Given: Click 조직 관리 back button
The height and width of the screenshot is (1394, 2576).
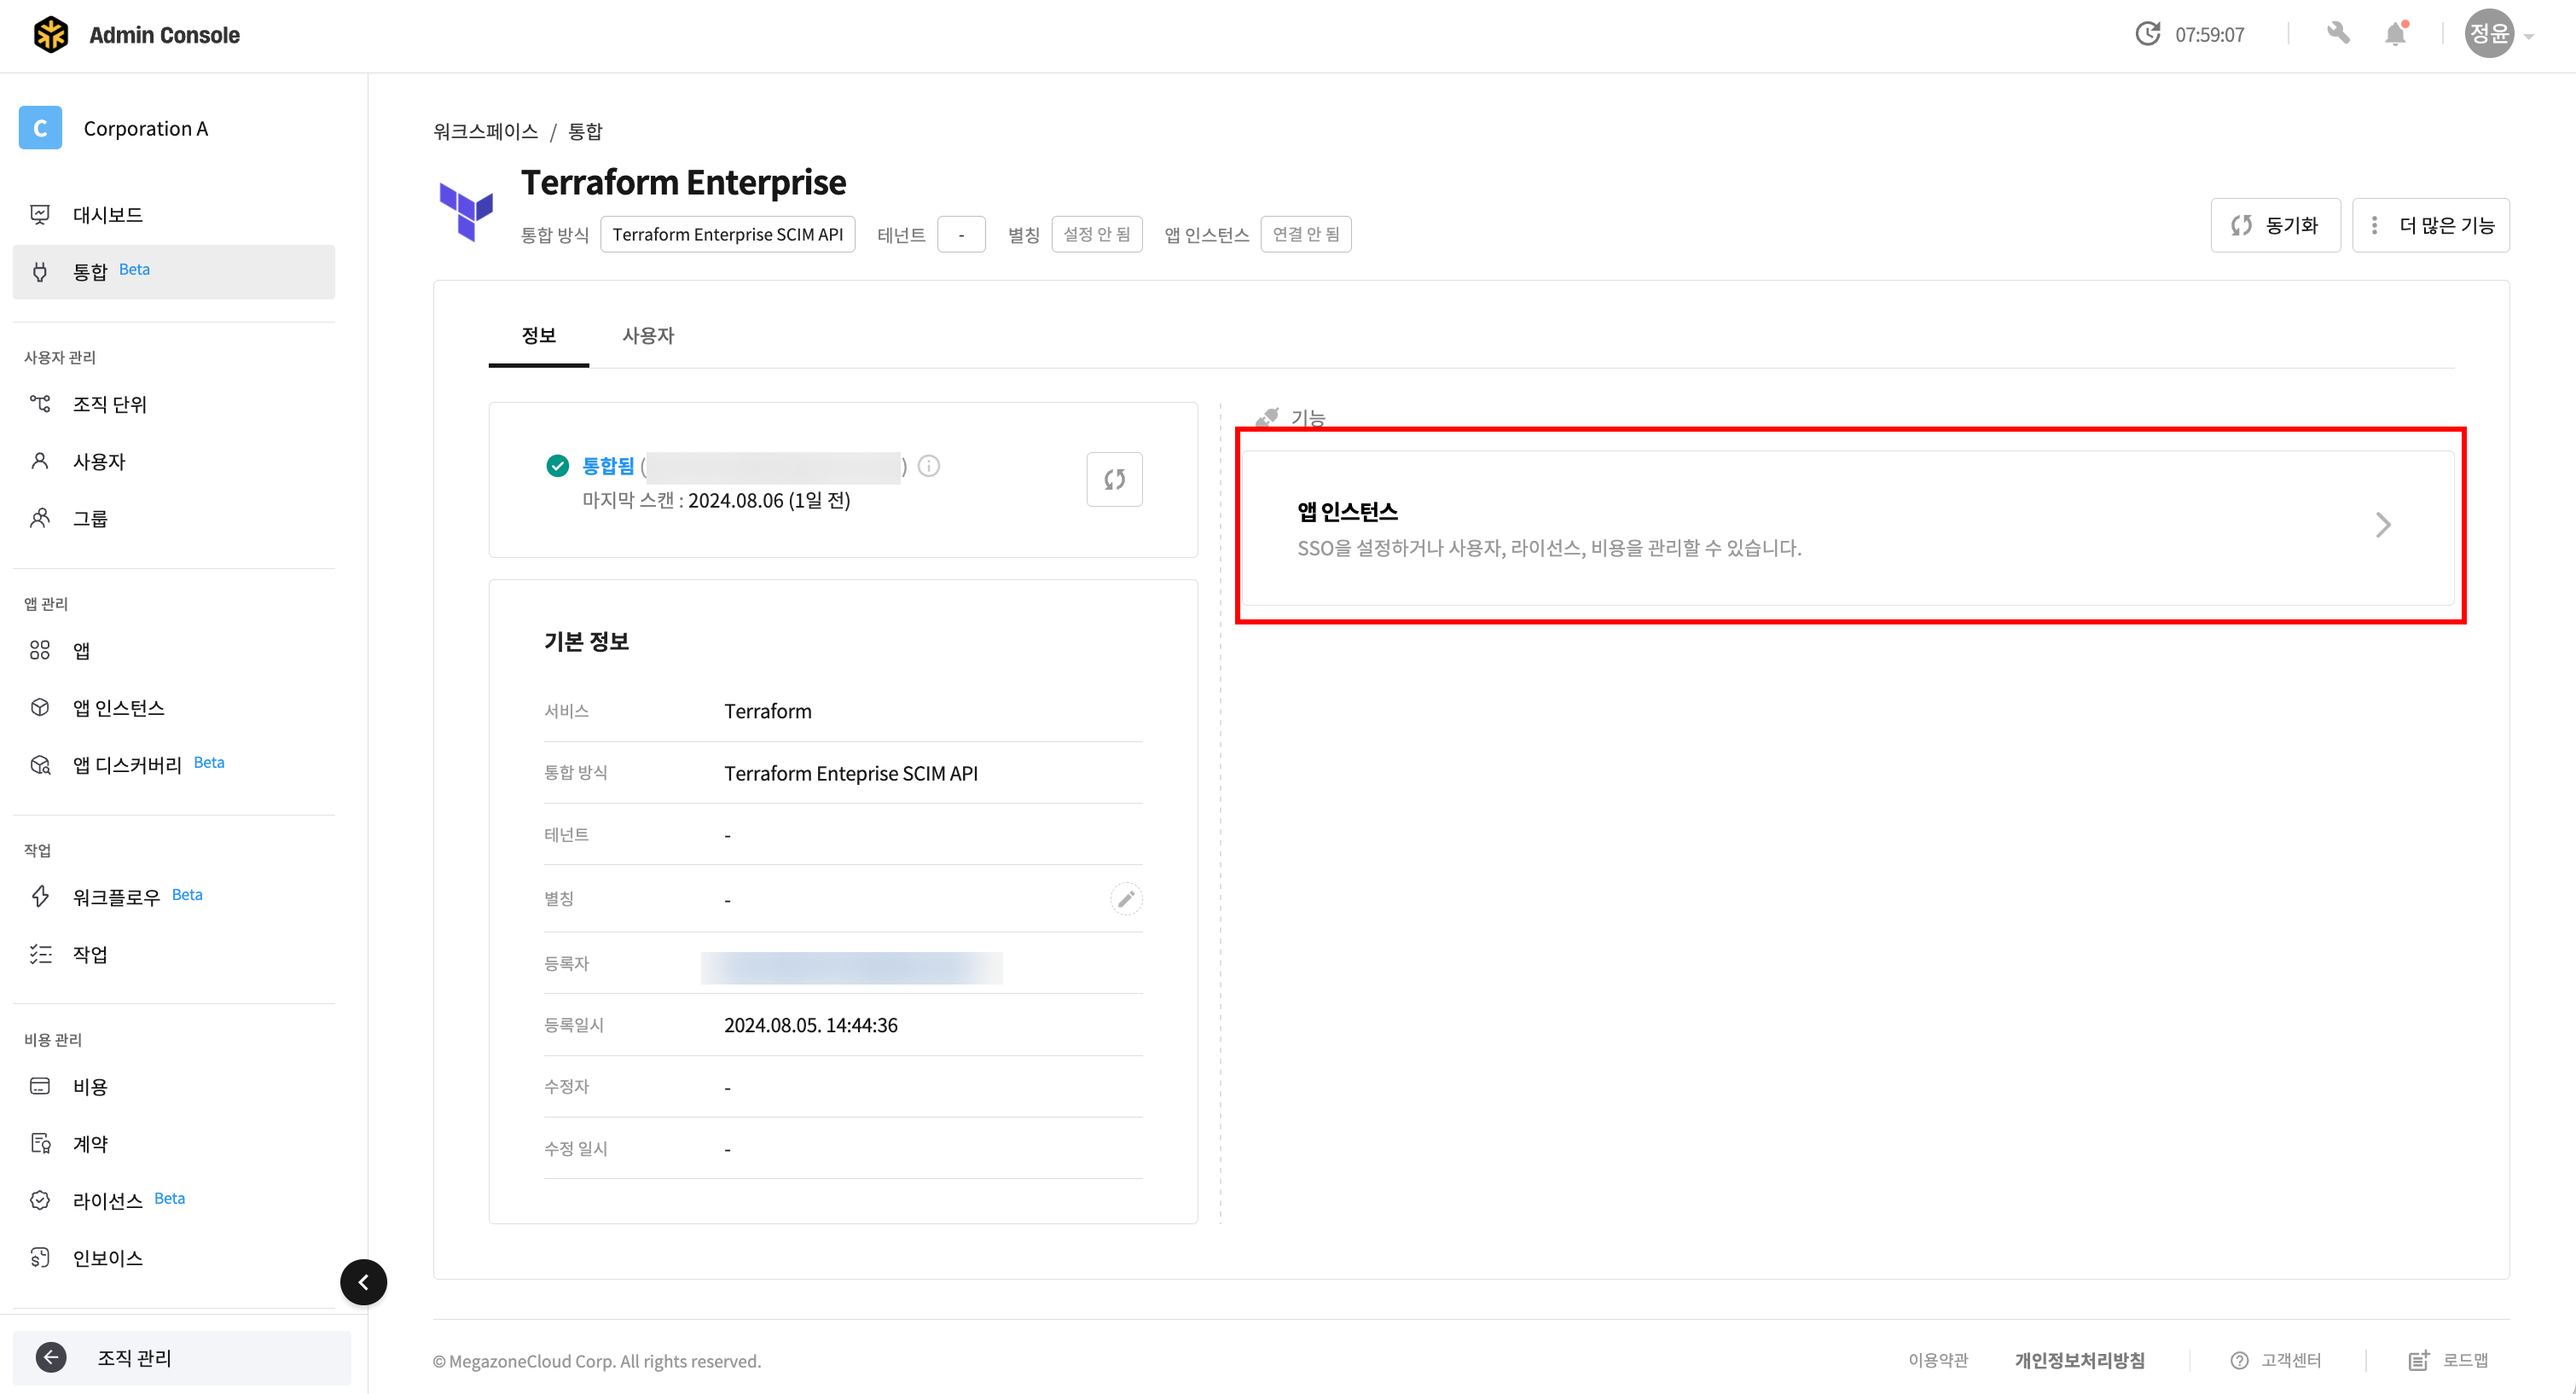Looking at the screenshot, I should pos(134,1358).
